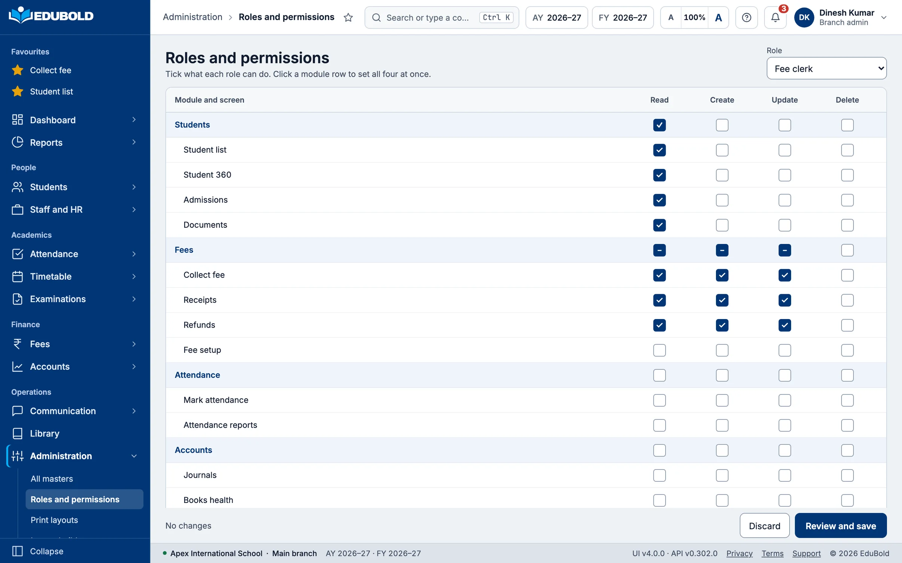The image size is (902, 563).
Task: Click the Fees rupee icon
Action: 17,344
